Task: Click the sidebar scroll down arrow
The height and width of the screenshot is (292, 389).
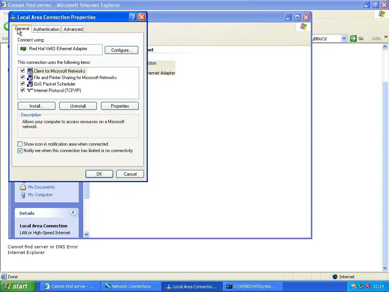Action: (86, 234)
